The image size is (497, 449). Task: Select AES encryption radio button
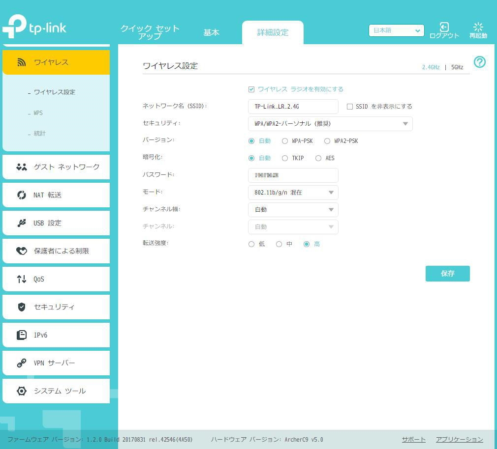pyautogui.click(x=318, y=158)
